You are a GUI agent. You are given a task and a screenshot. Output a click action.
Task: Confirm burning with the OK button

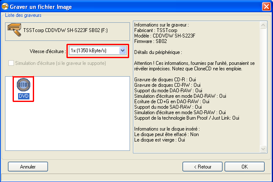244,167
